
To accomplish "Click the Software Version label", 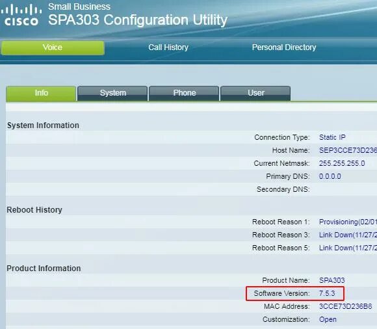I will coord(282,293).
